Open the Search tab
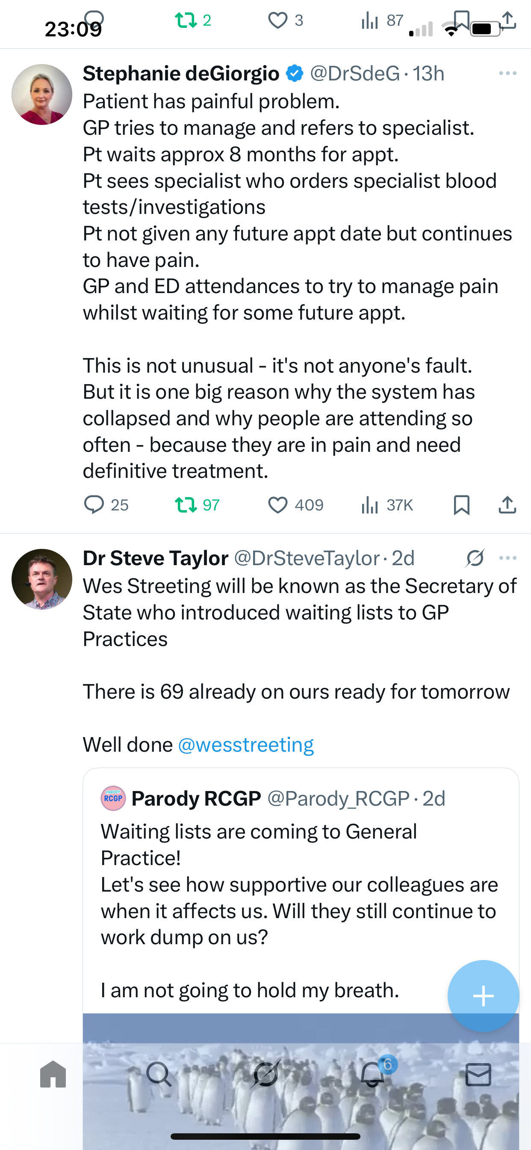 click(x=159, y=1074)
